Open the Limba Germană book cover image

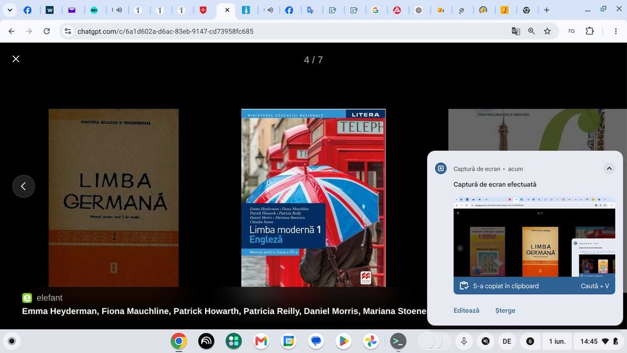click(x=113, y=198)
